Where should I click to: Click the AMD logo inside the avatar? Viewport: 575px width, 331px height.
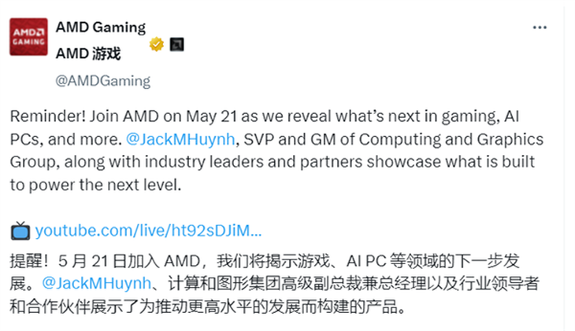click(28, 32)
